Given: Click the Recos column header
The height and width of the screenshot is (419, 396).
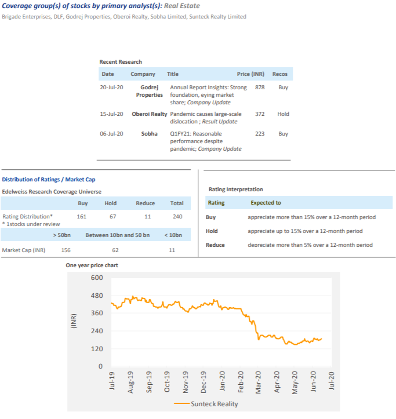Looking at the screenshot, I should click(280, 74).
